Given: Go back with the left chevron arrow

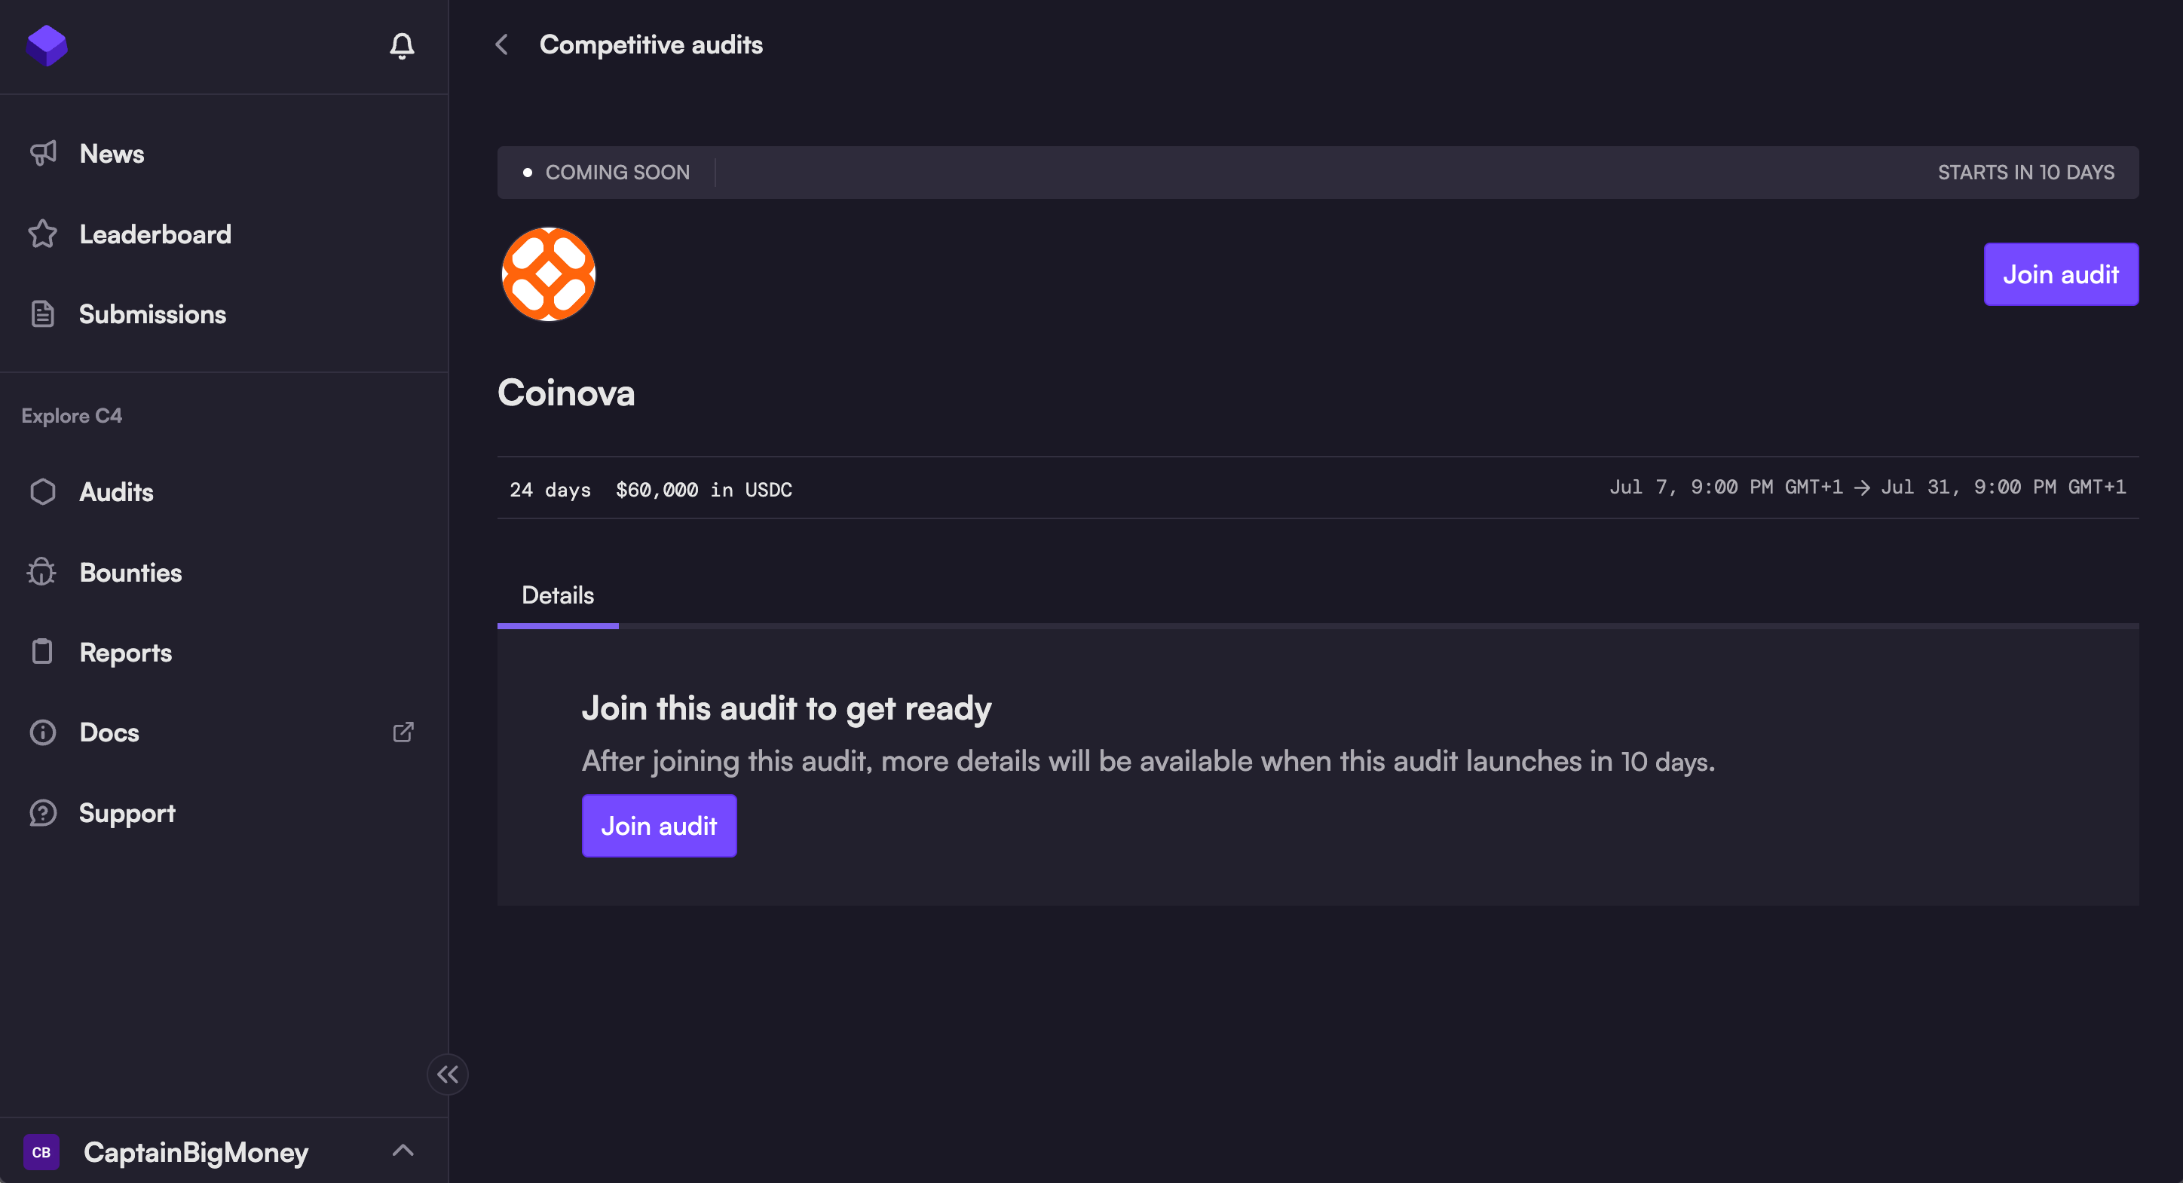Looking at the screenshot, I should coord(502,45).
